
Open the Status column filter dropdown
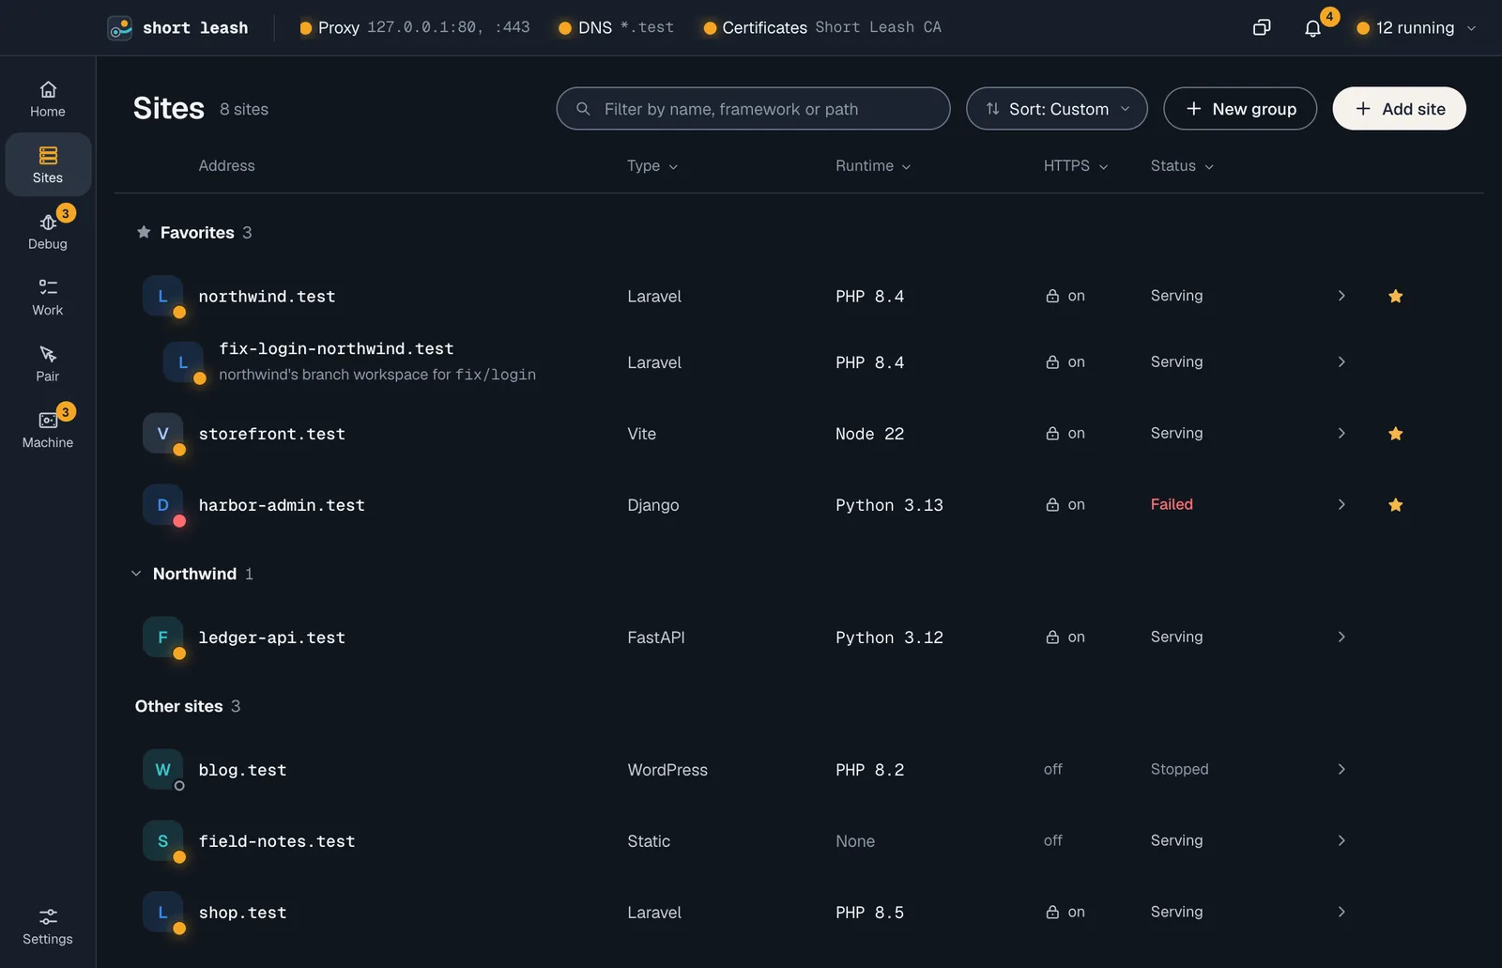1182,166
